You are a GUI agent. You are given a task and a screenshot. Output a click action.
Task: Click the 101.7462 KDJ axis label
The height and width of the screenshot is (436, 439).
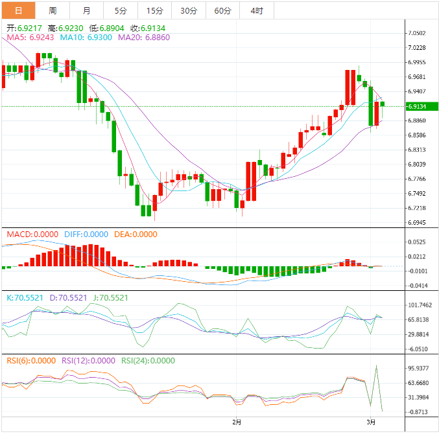(420, 305)
